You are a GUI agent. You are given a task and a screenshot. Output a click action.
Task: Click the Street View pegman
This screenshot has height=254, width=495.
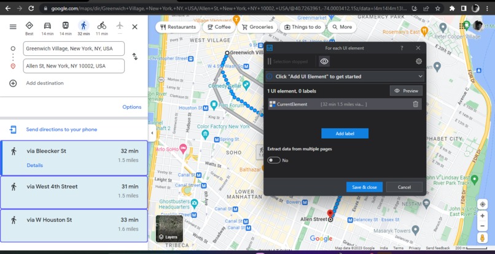[x=482, y=238]
